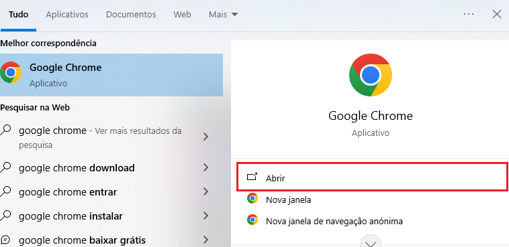The height and width of the screenshot is (247, 509).
Task: Click the magnifier icon next to google chrome download
Action: click(x=5, y=167)
